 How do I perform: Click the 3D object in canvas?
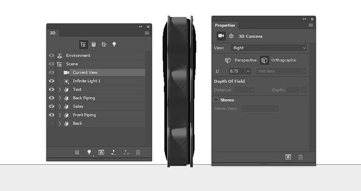(180, 91)
